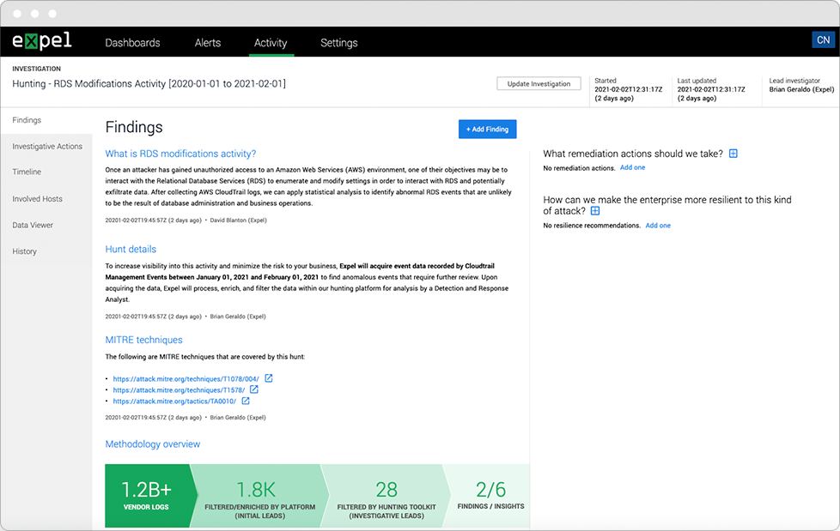Open the external link icon for T1578
Screen dimensions: 840x531
pos(254,389)
